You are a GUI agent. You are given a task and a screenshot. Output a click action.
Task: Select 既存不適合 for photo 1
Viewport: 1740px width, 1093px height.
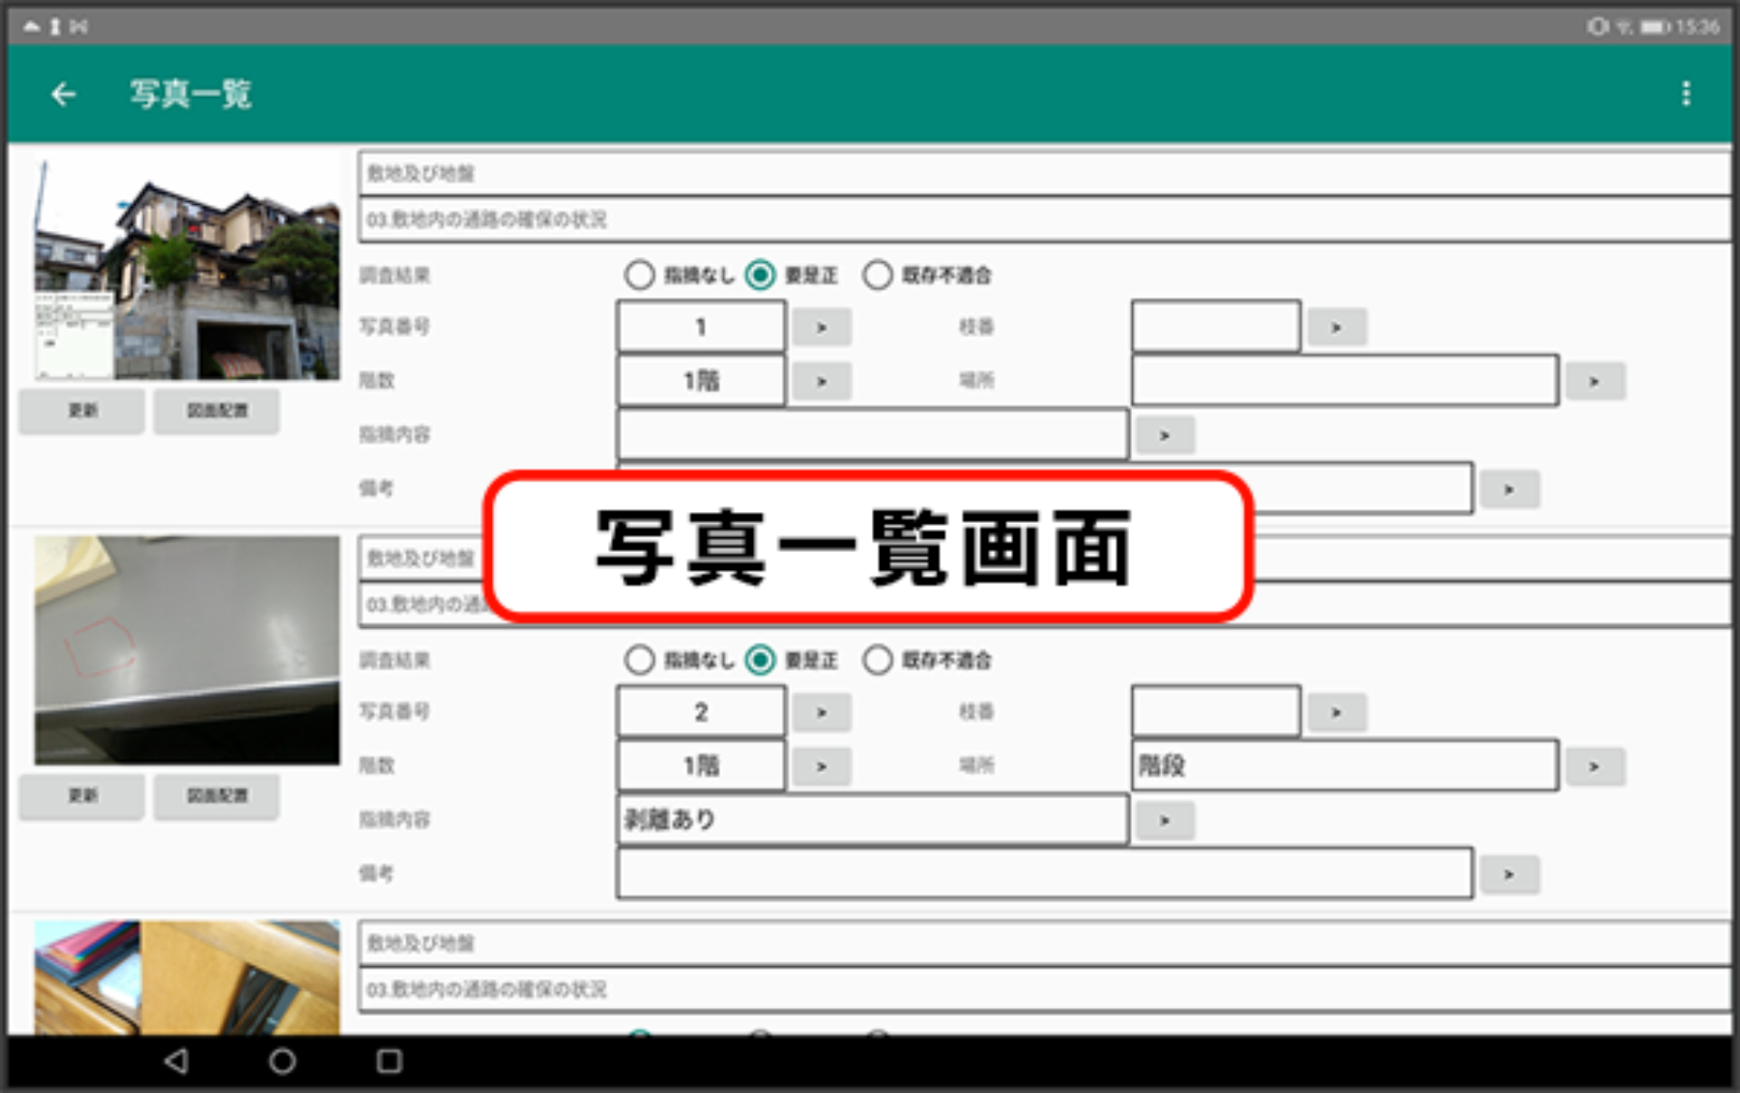(877, 275)
